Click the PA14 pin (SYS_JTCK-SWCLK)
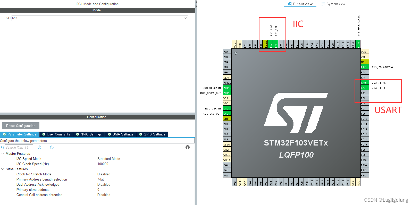 click(358, 44)
